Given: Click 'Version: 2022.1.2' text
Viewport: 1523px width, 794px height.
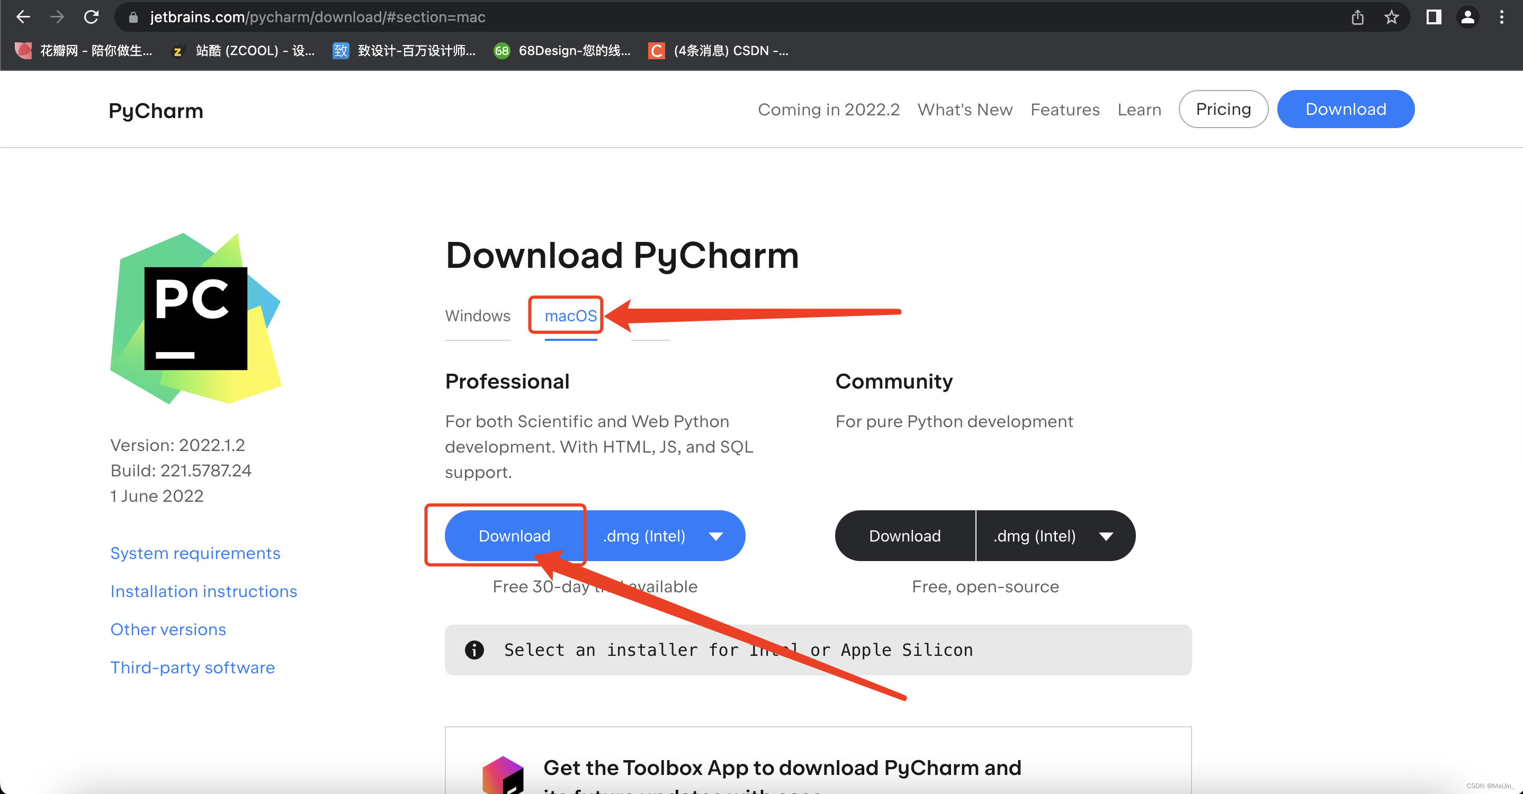Looking at the screenshot, I should tap(177, 445).
